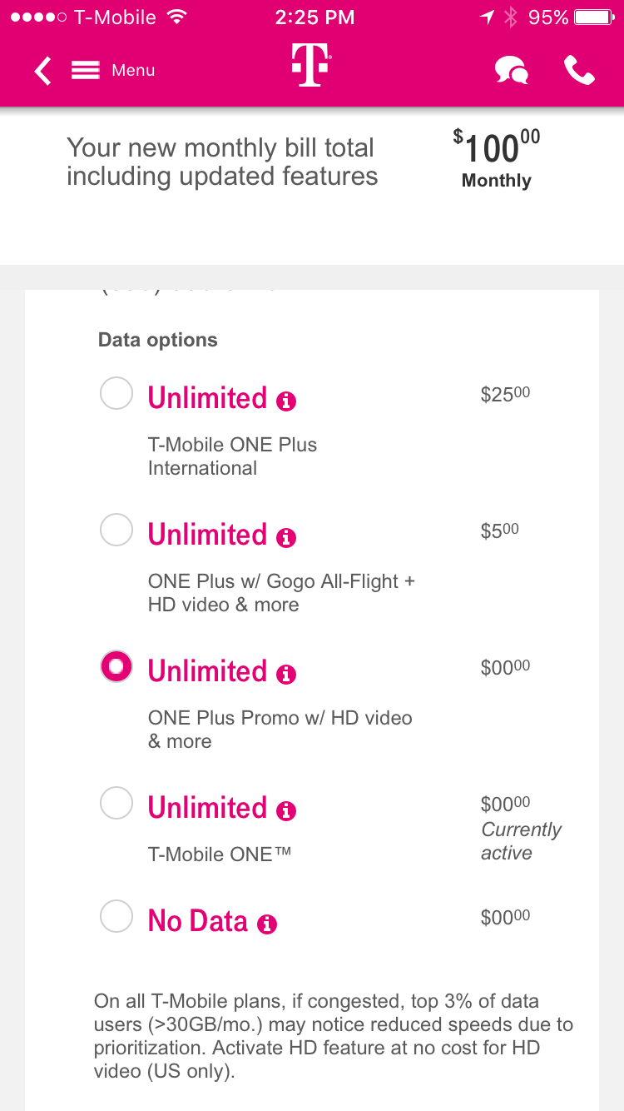Screen dimensions: 624x1111
Task: Show info for ONE Plus Promo option
Action: (285, 675)
